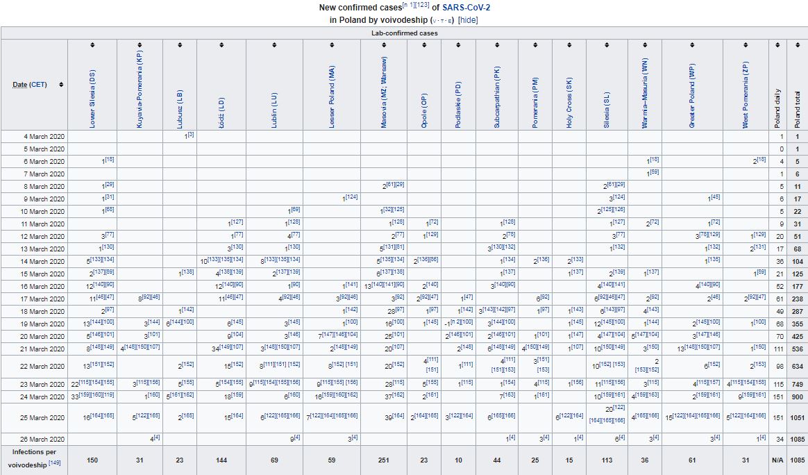The height and width of the screenshot is (475, 808).
Task: Open the Subcarpathian (PK) header link
Action: pyautogui.click(x=497, y=97)
